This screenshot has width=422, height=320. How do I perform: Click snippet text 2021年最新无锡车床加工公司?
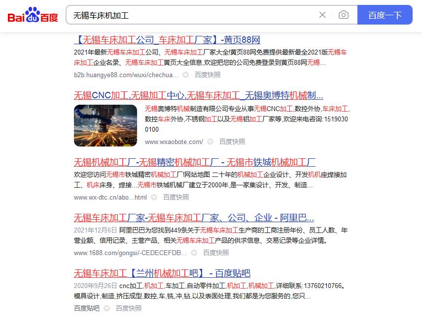tap(116, 52)
